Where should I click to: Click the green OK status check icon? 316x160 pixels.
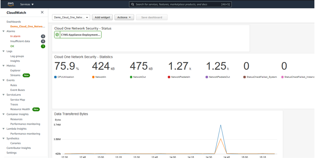click(57, 34)
